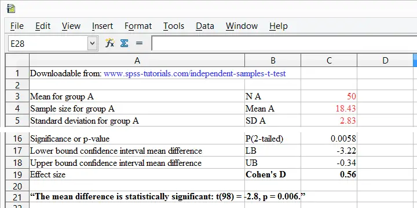Open the Insert menu
This screenshot has height=208, width=417.
(x=103, y=26)
